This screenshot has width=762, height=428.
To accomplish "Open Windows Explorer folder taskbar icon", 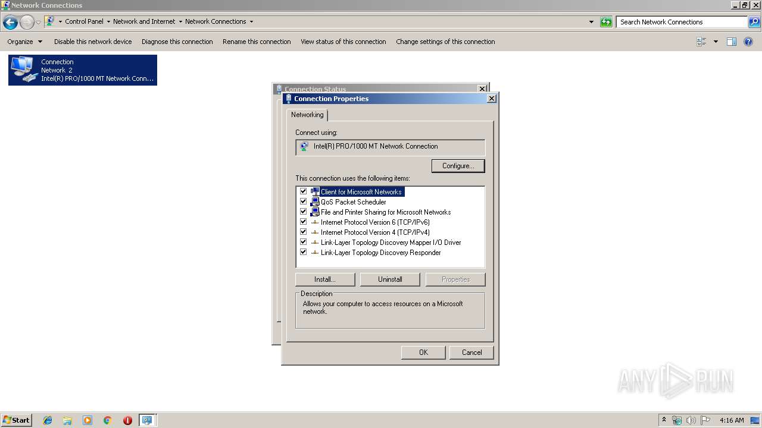I will click(67, 420).
